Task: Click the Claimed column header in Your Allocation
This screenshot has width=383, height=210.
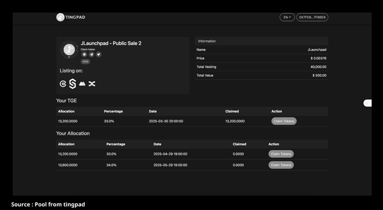Action: click(x=240, y=144)
